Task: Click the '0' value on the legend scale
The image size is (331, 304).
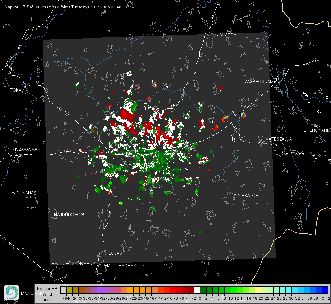Action: coord(200,298)
